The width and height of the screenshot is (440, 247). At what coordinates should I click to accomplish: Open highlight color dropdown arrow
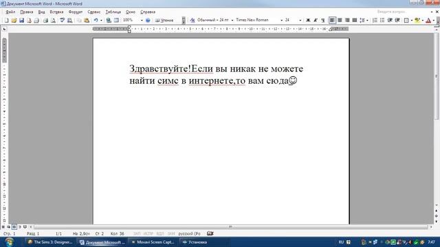423,20
